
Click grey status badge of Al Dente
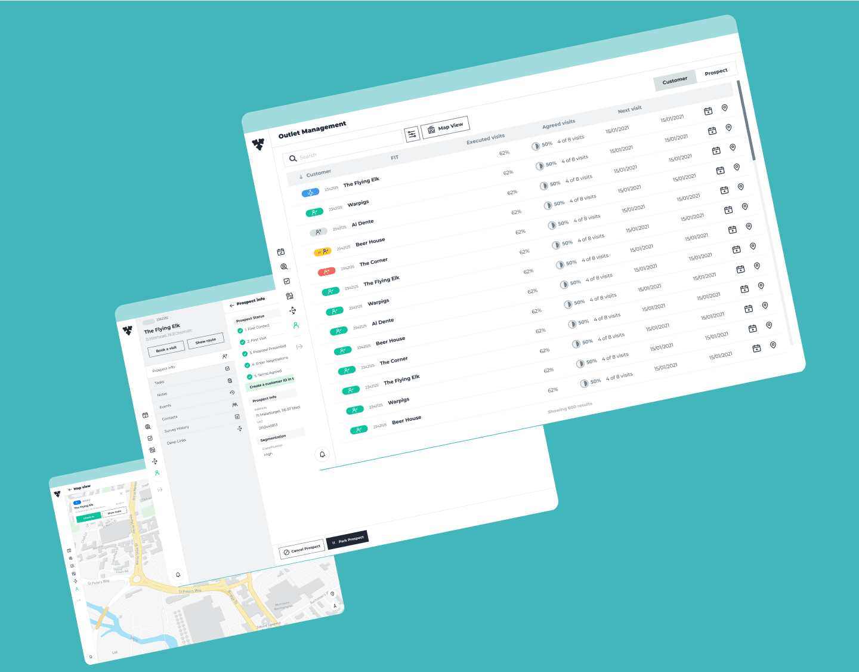319,232
